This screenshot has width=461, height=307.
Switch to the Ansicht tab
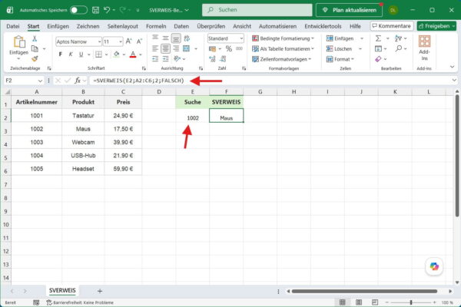[242, 26]
